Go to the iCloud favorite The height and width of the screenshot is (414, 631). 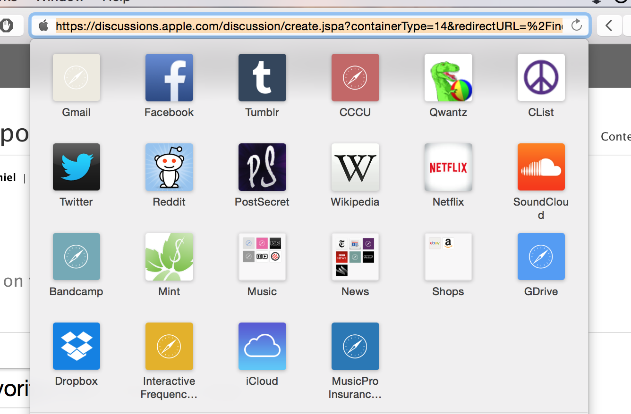pyautogui.click(x=262, y=346)
